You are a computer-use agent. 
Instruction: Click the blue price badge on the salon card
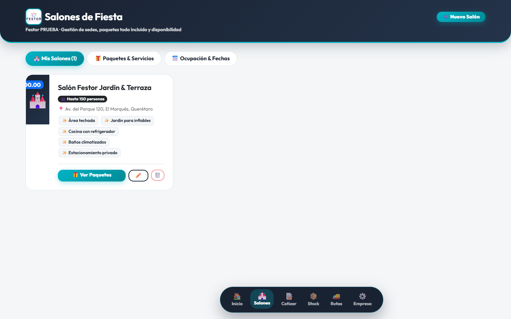34,85
